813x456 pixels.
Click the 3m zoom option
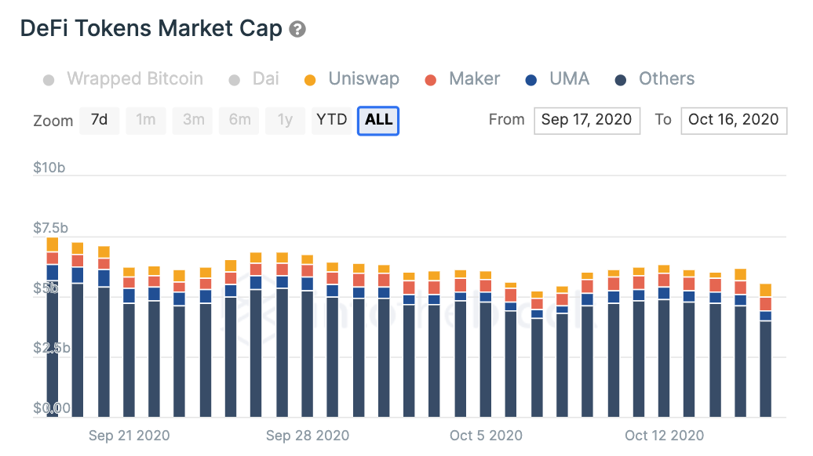192,120
